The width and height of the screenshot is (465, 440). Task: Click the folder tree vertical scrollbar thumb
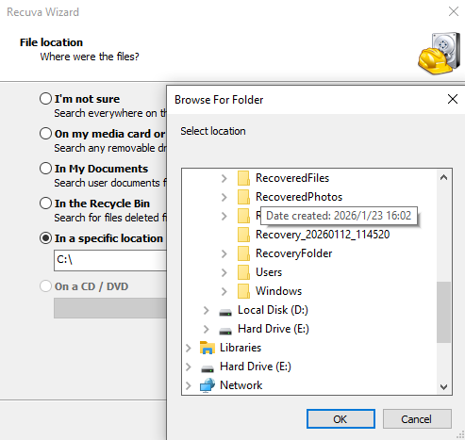coord(443,313)
